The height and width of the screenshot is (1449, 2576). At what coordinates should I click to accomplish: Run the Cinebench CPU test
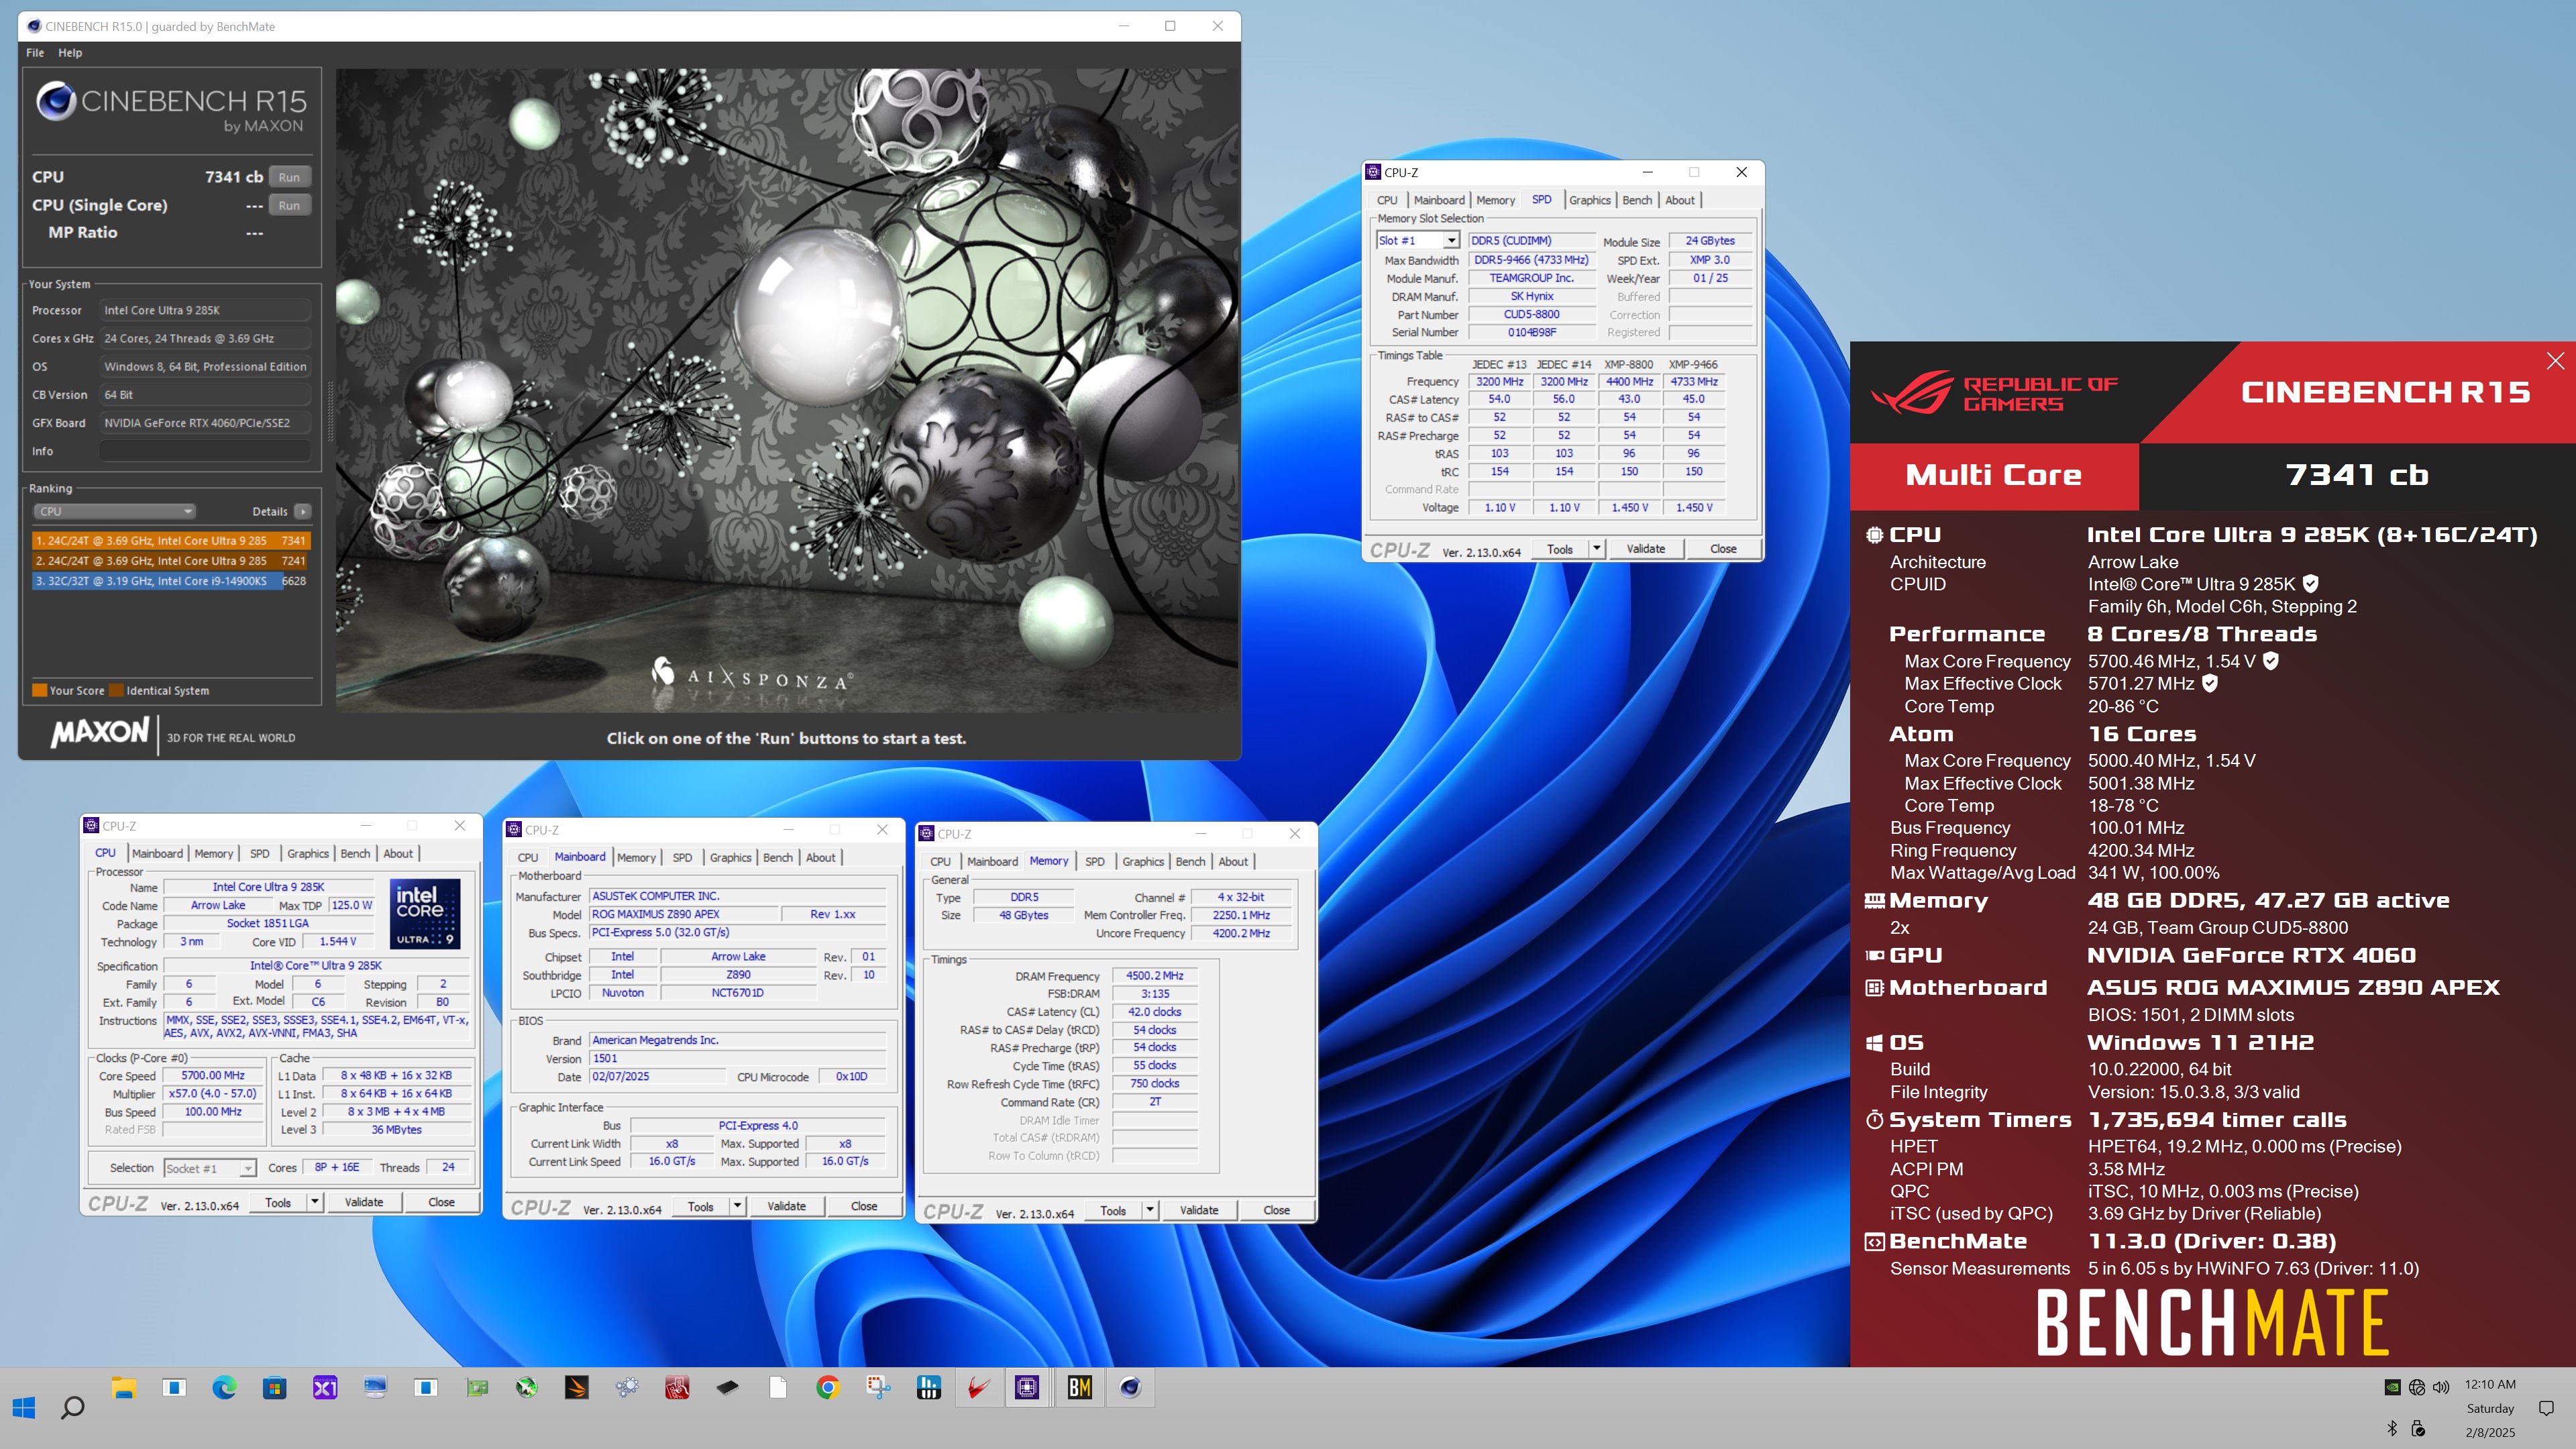289,177
